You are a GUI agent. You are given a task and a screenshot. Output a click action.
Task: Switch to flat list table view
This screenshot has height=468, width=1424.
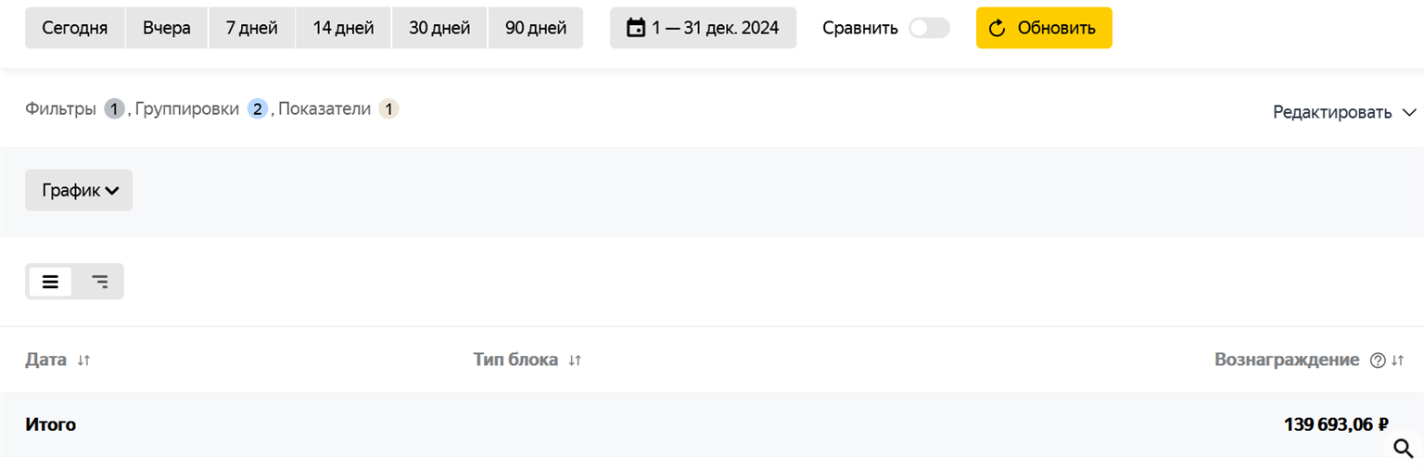point(50,282)
